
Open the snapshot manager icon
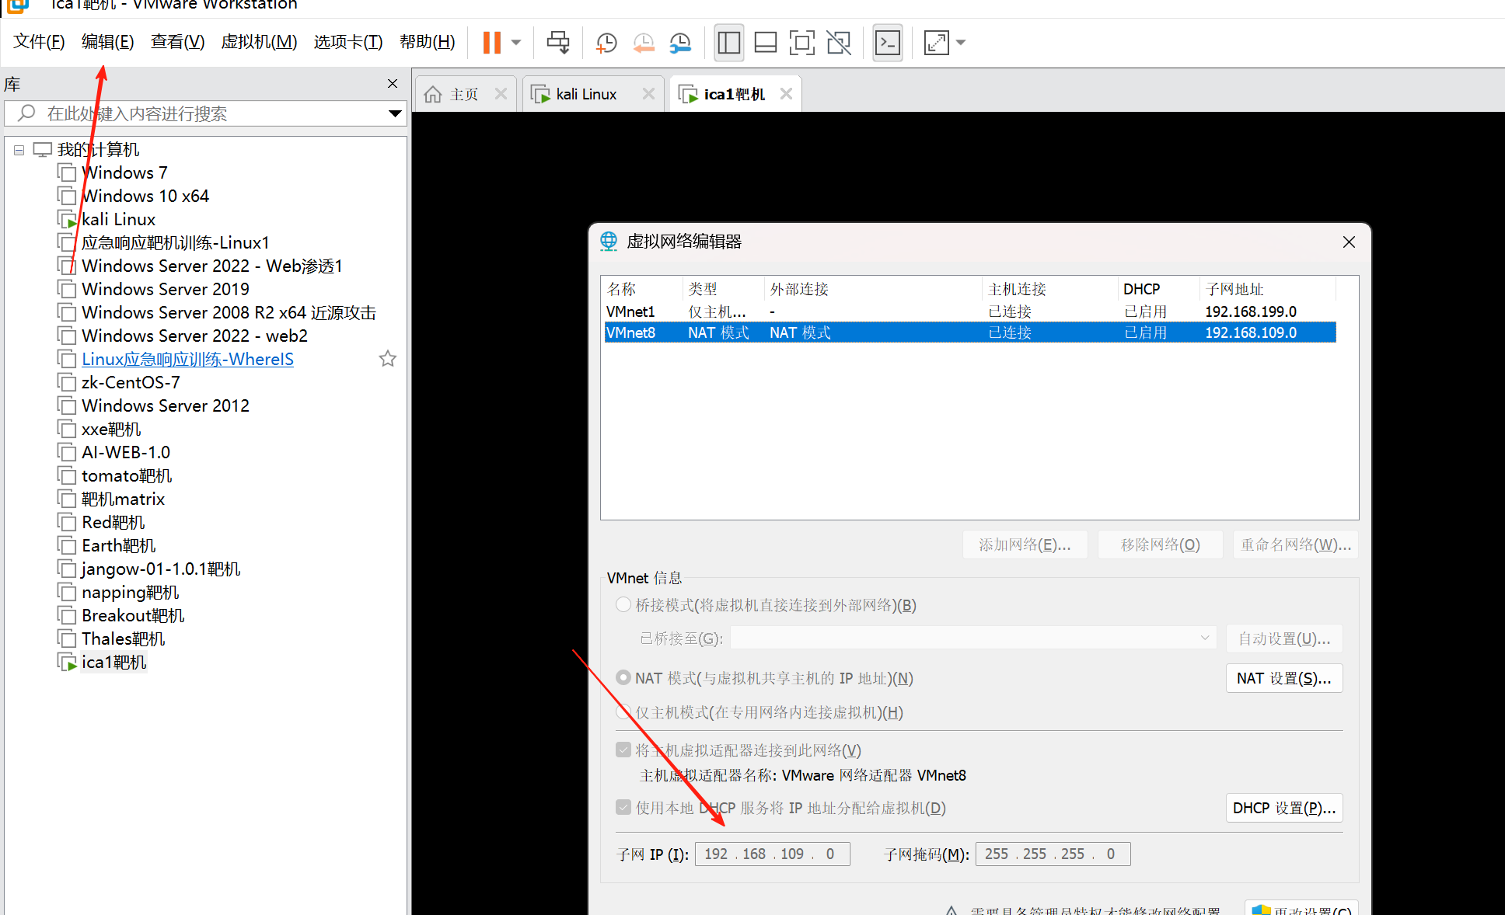[680, 43]
